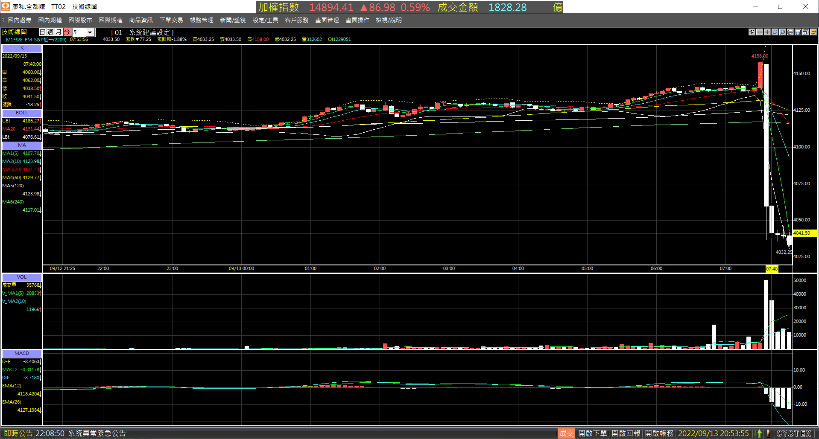The width and height of the screenshot is (819, 439).
Task: Open the minute interval dropdown arrow
Action: point(90,32)
